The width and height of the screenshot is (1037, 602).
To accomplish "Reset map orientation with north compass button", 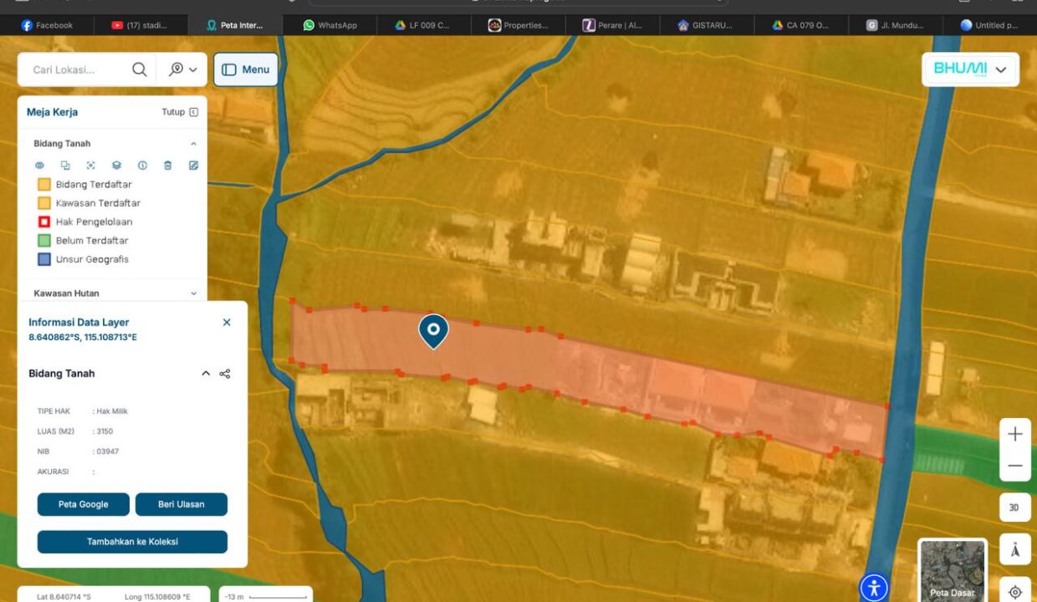I will click(x=1014, y=549).
